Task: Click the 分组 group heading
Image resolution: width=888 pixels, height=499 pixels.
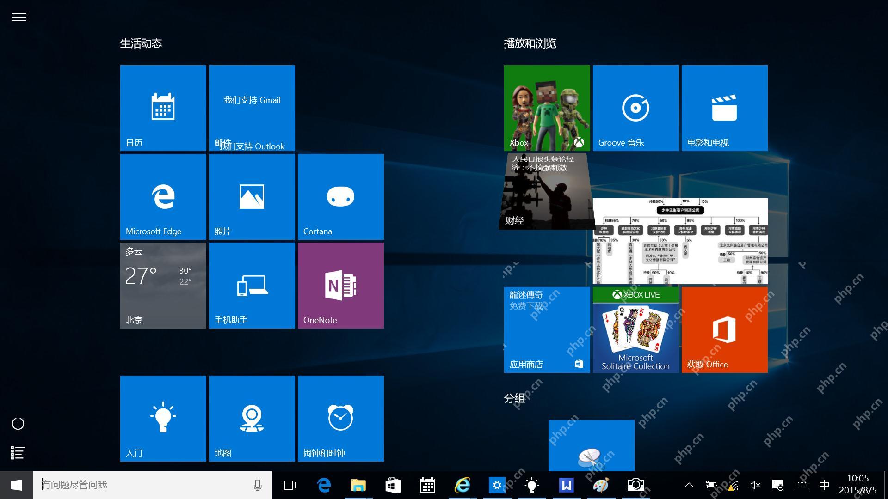Action: (514, 398)
